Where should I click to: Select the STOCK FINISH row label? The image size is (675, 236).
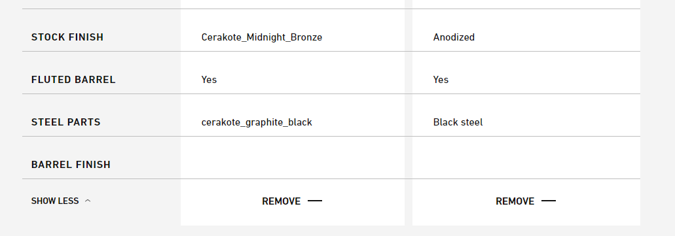[x=67, y=37]
